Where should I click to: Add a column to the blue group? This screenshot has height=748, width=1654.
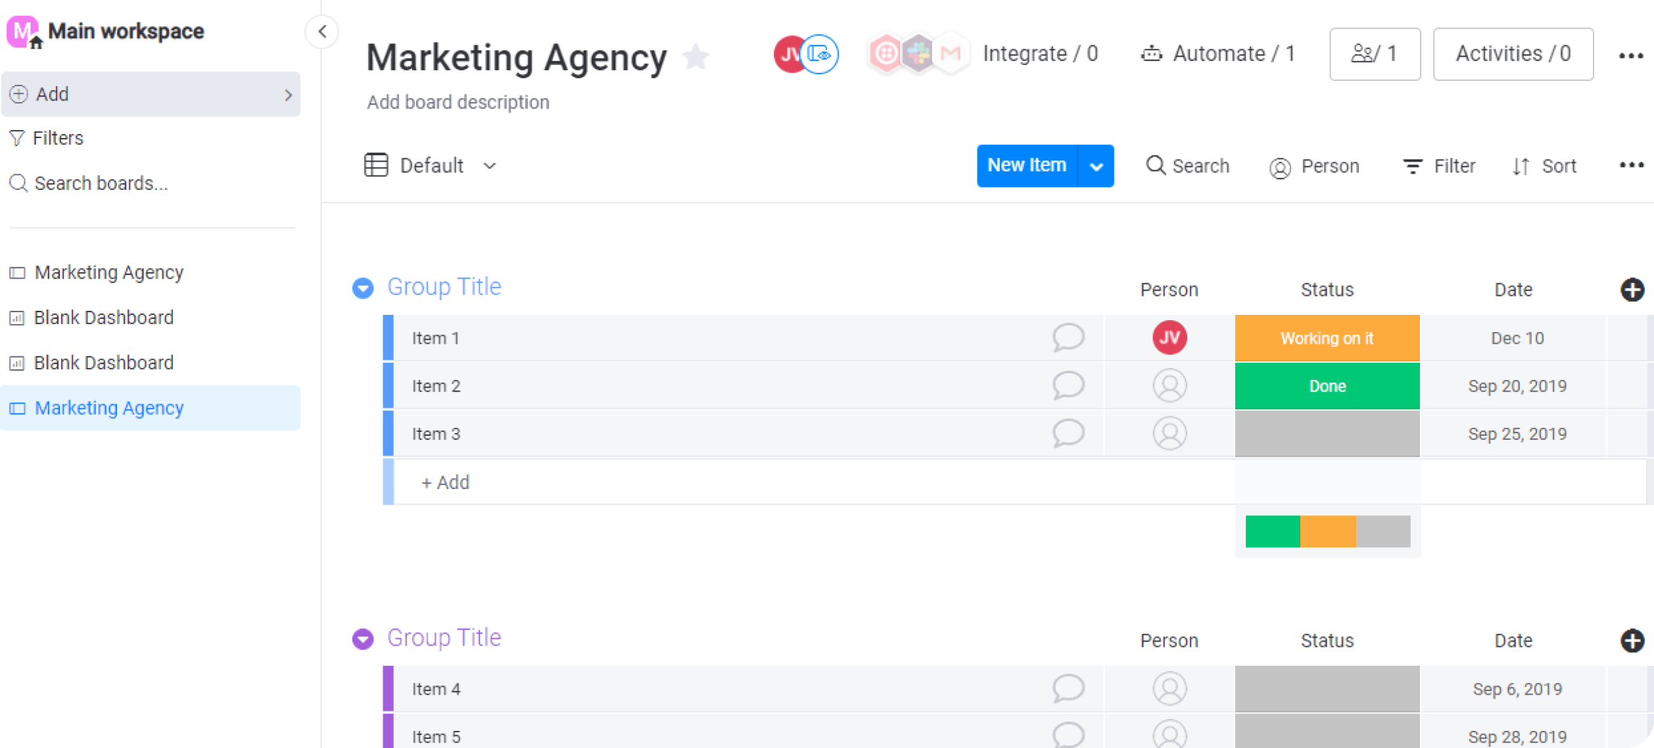tap(1632, 290)
